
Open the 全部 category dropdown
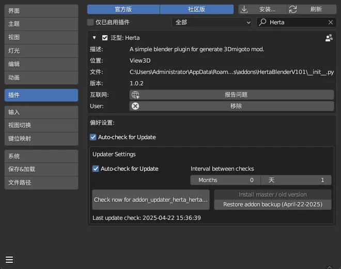(x=212, y=22)
